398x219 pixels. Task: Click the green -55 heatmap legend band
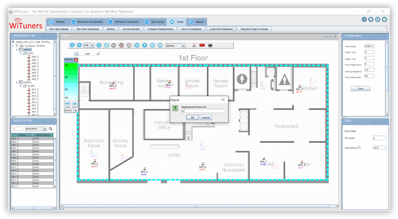click(71, 66)
